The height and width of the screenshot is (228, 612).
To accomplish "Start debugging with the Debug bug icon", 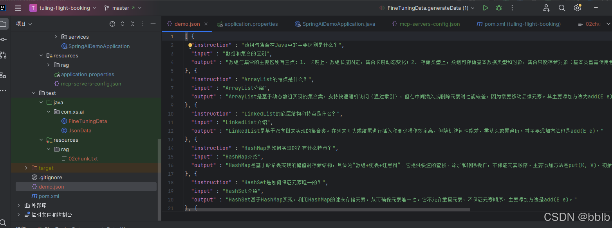I will coord(499,8).
